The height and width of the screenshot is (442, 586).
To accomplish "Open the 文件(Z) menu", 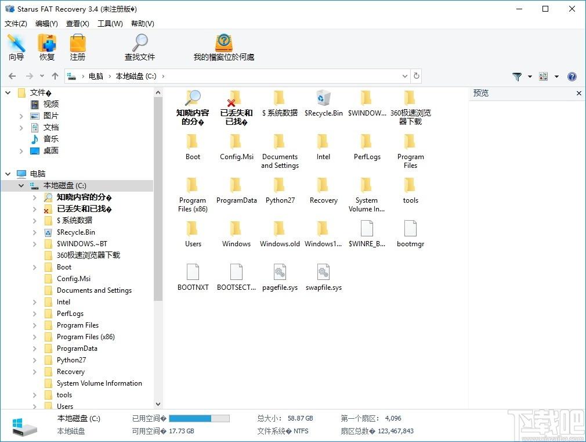I will [16, 24].
